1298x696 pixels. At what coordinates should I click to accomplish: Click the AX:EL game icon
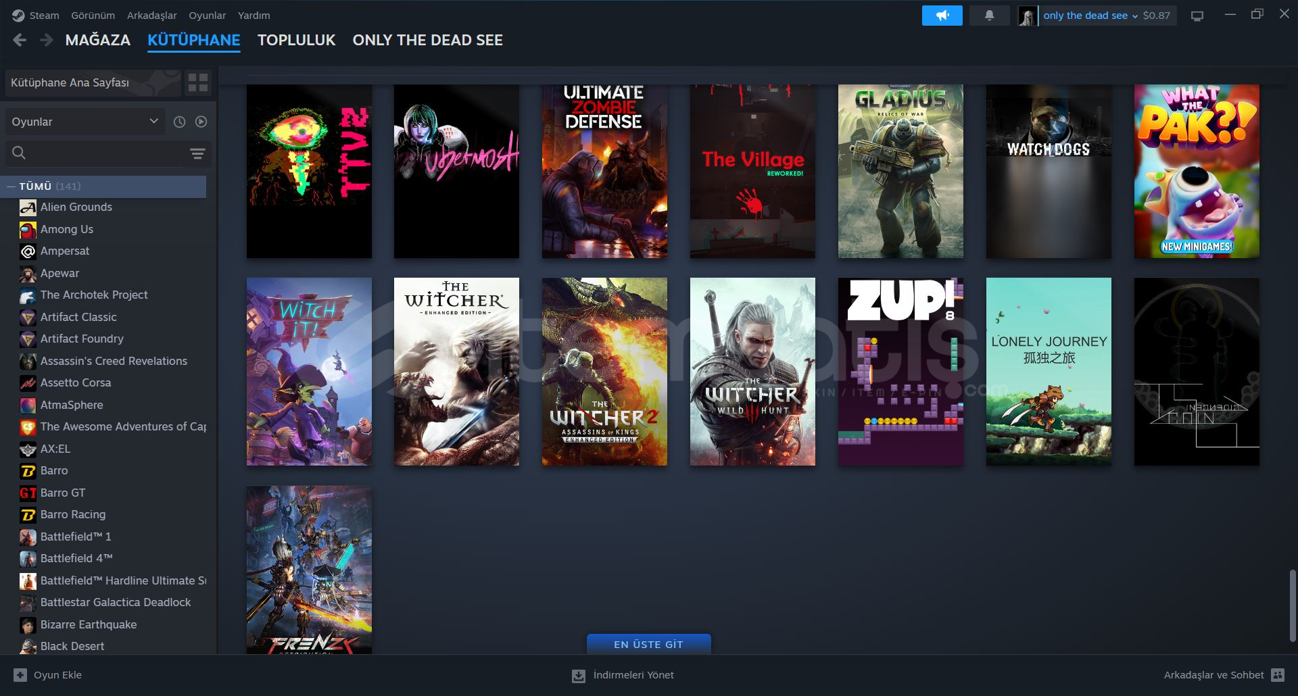click(28, 449)
